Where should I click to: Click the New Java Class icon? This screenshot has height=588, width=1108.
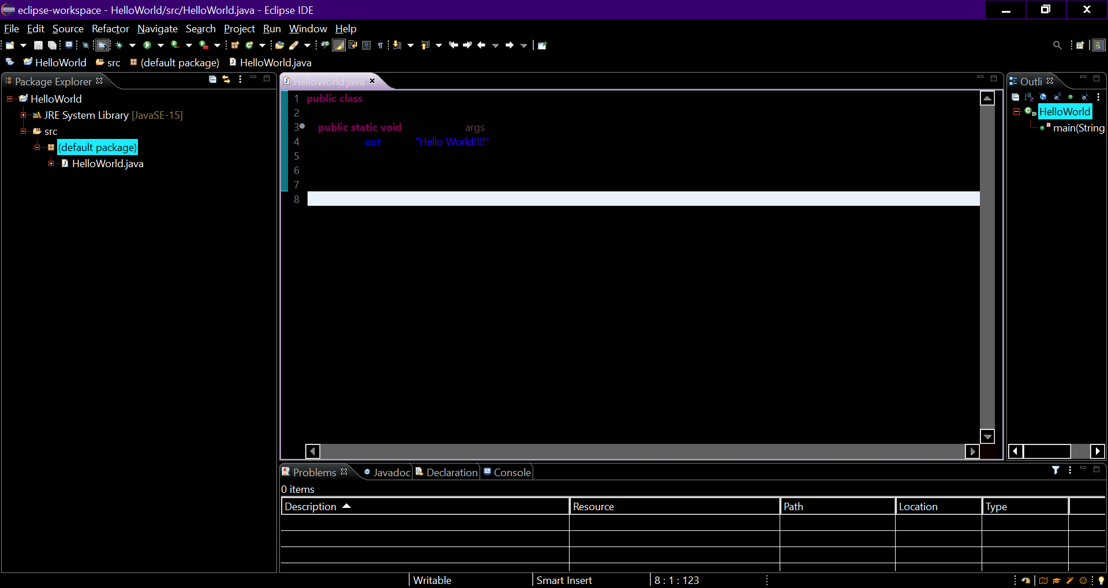coord(249,45)
